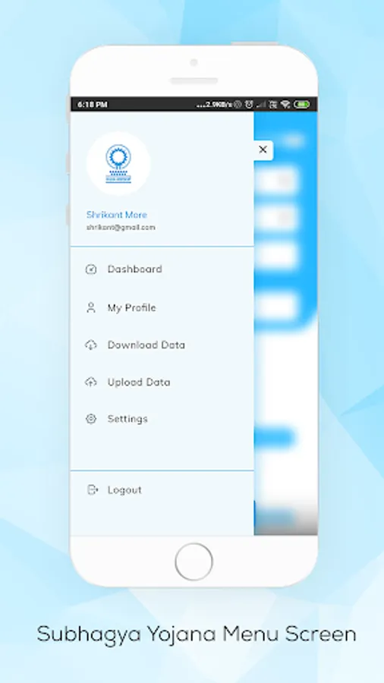Click the cloud upload icon
The width and height of the screenshot is (384, 683).
point(90,382)
